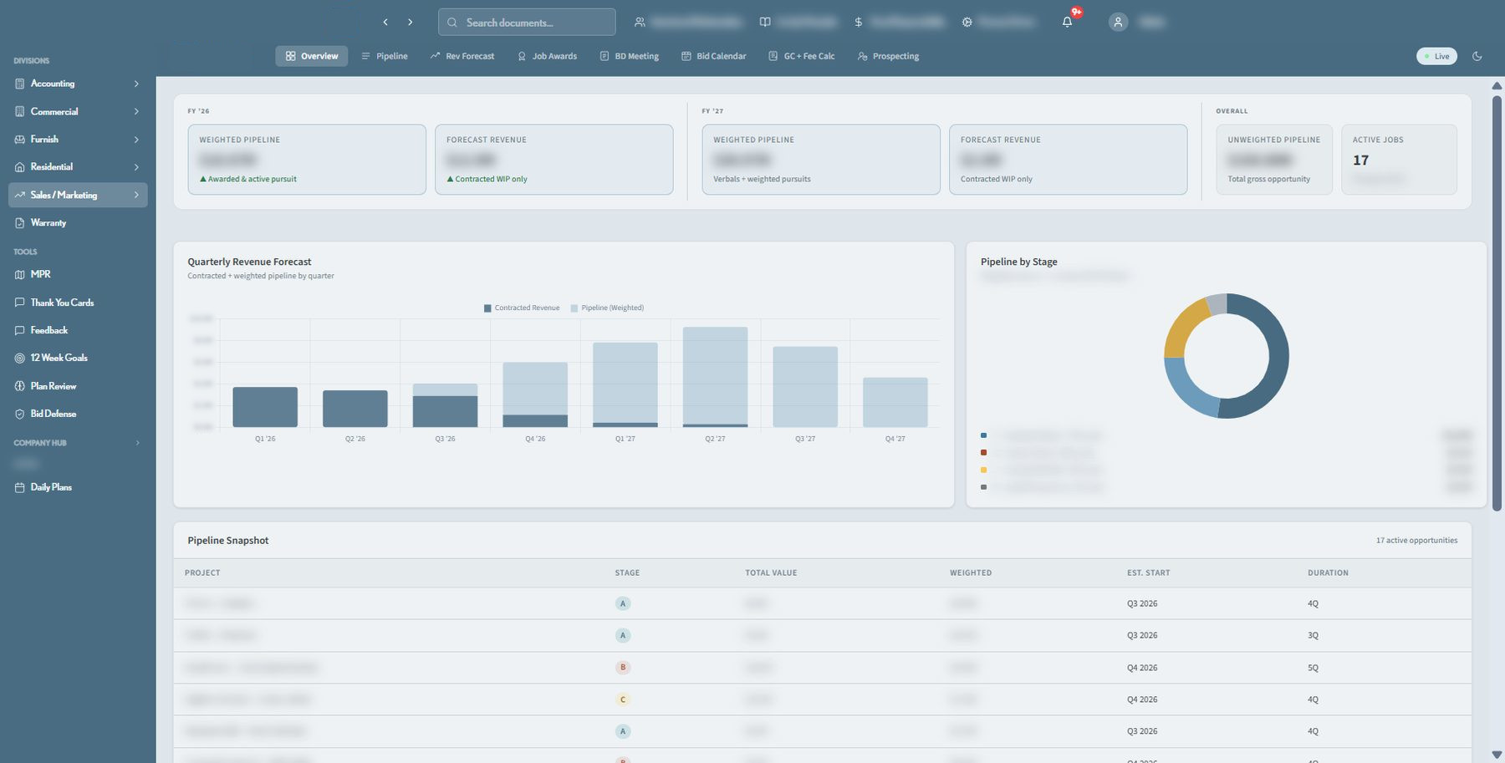Click the people icon in top bar
1505x763 pixels.
coord(640,23)
